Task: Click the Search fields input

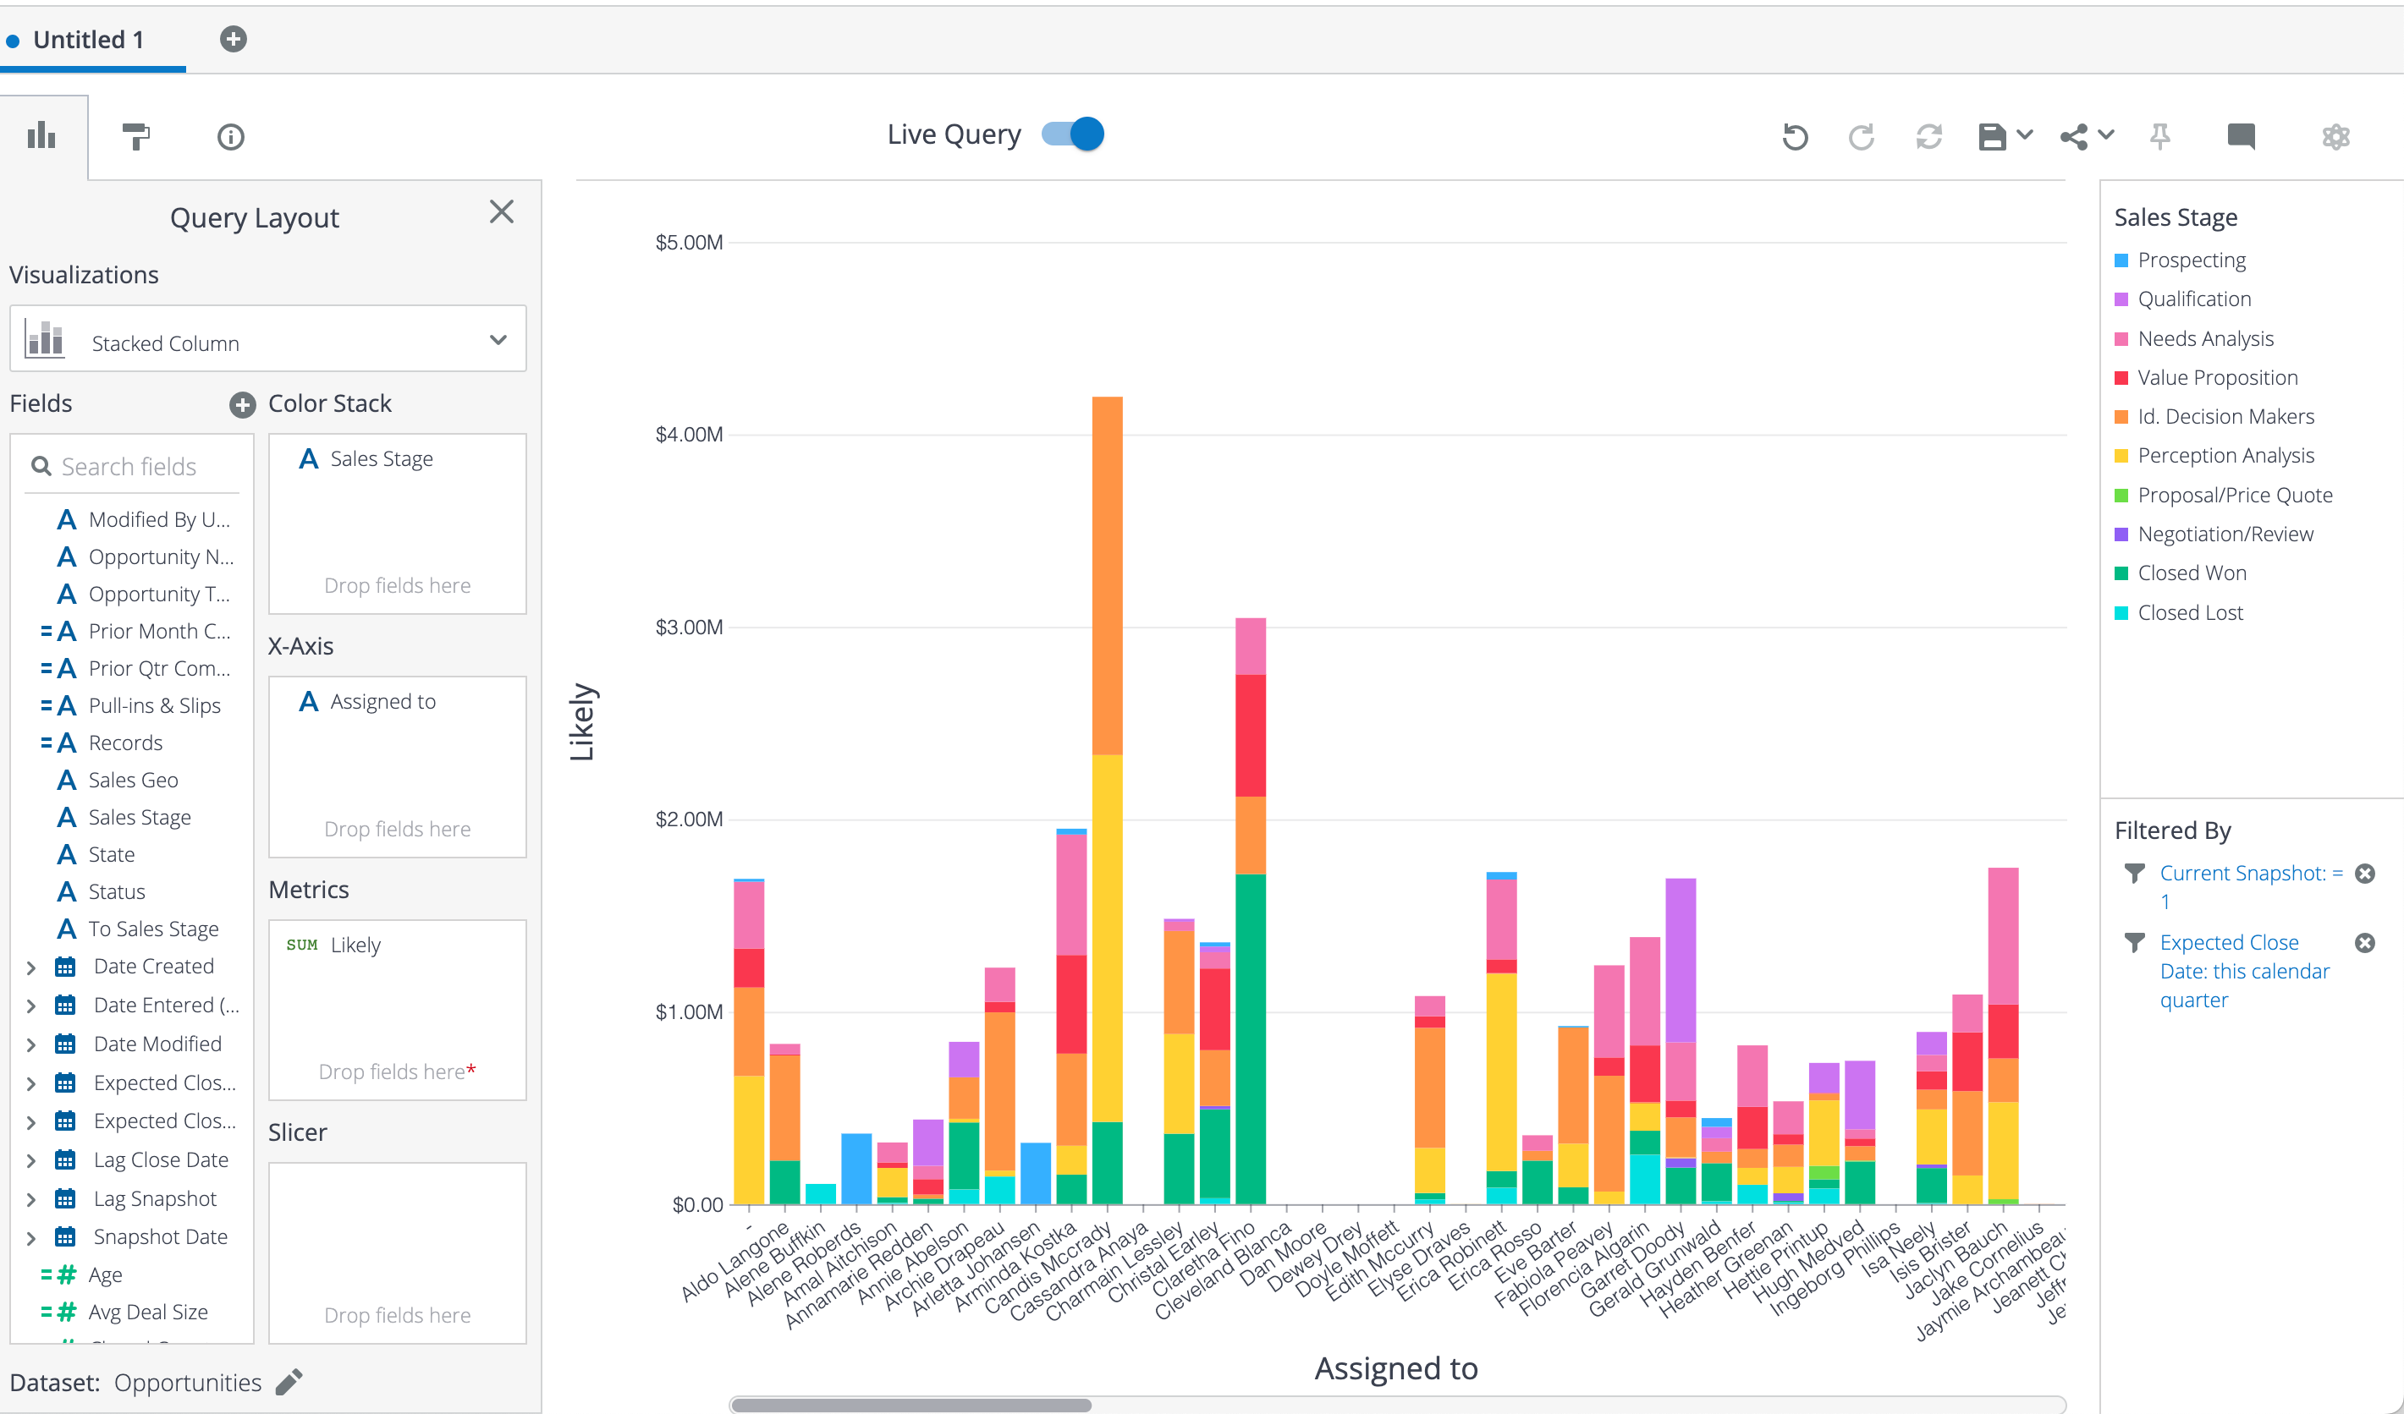Action: point(132,466)
